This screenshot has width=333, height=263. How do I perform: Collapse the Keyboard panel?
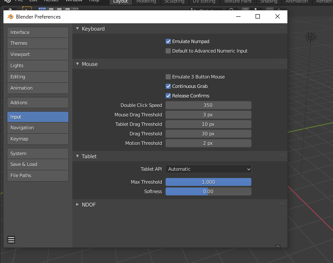(x=77, y=28)
